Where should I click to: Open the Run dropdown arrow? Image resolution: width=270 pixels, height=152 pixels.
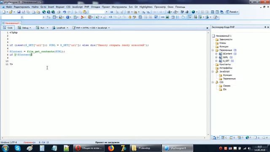click(x=47, y=28)
